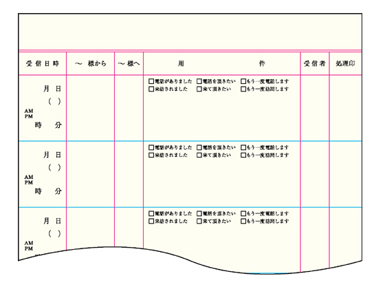Click the 〜様へ column header
This screenshot has height=289, width=385.
pyautogui.click(x=129, y=63)
